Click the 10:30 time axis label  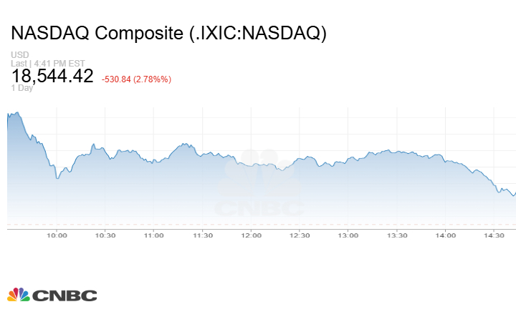105,235
